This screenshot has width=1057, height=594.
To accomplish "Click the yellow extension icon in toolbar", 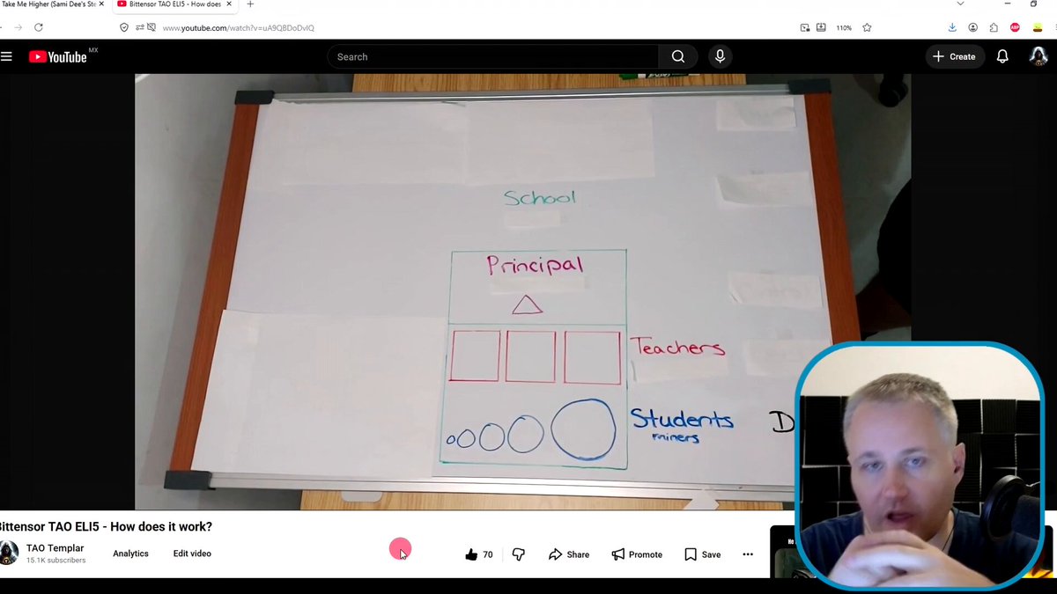I will pos(1036,27).
